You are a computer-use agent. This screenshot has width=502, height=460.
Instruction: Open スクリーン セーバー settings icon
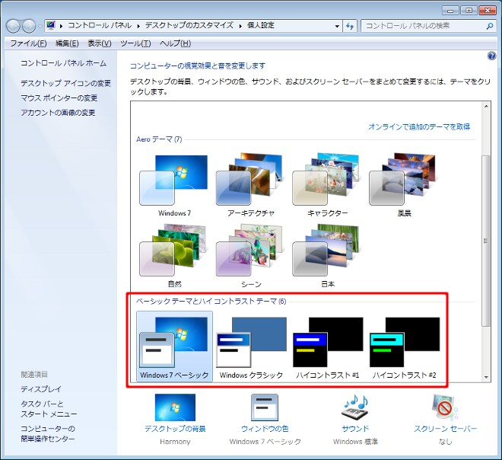coord(445,407)
